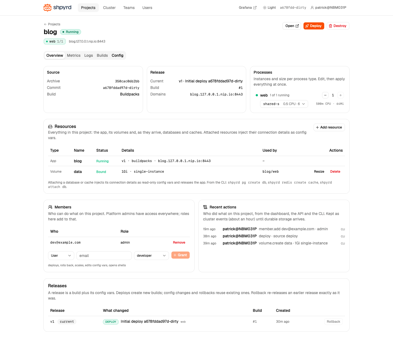Screen dimensions: 393x338
Task: Click the orange Deploy button
Action: point(314,26)
